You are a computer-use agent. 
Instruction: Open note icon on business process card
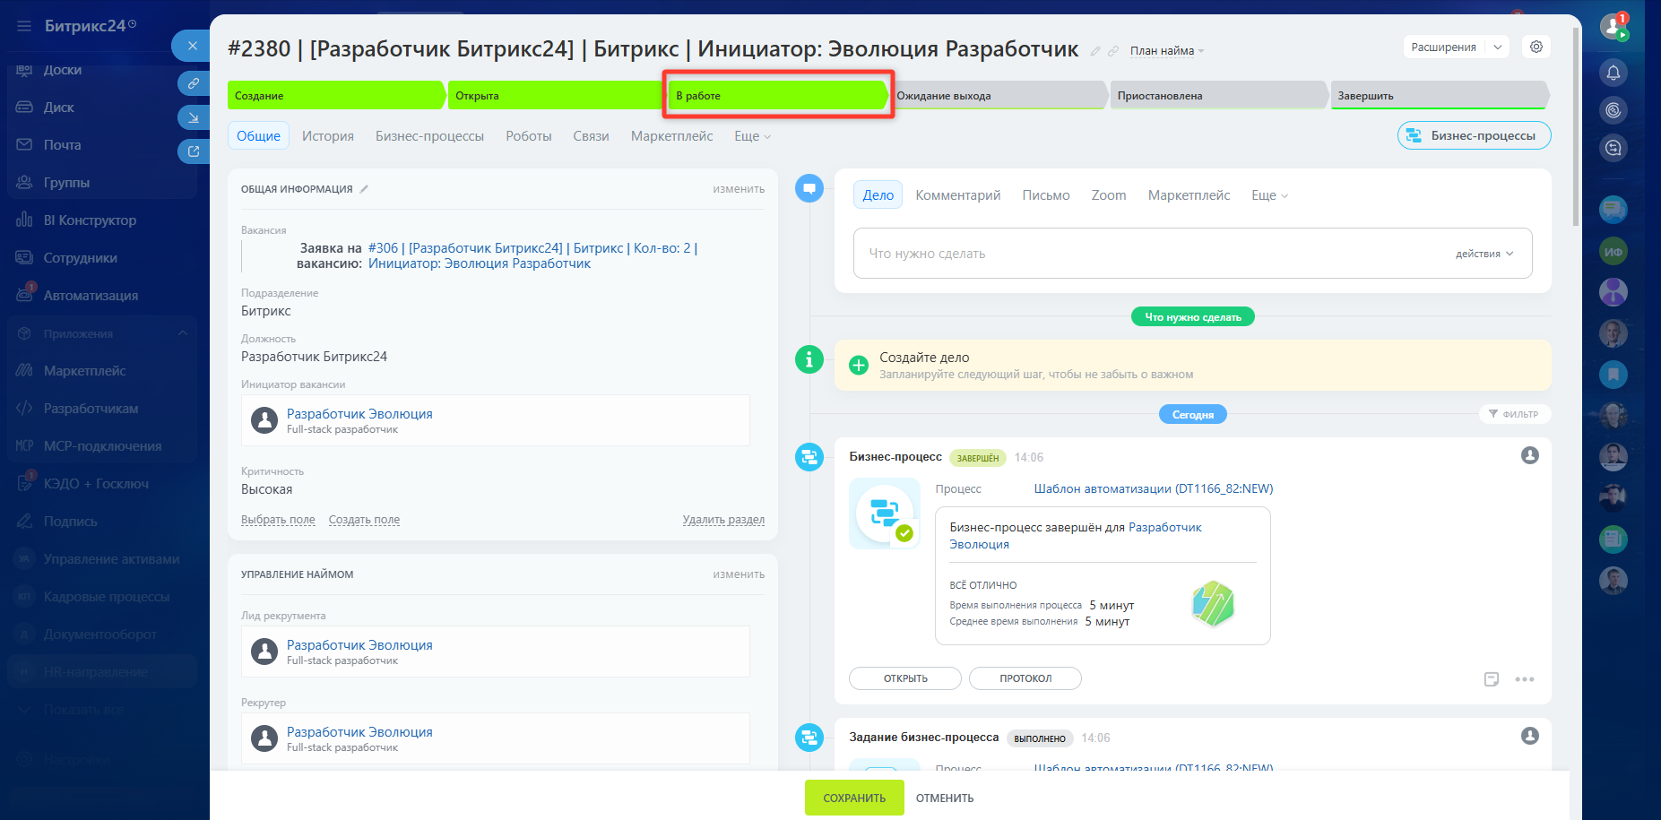(x=1492, y=679)
